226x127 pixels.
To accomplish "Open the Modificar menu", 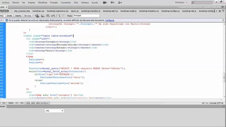I will click(x=43, y=2).
